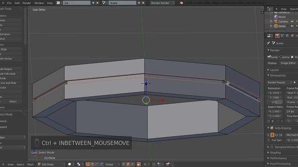The width and height of the screenshot is (298, 167).
Task: Toggle limit selection to visible
Action: [139, 164]
